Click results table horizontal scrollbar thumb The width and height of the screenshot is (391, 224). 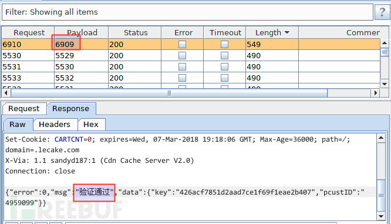click(x=169, y=93)
